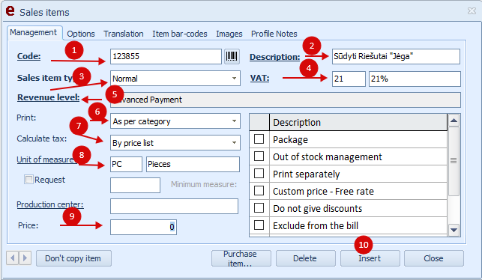482x280 pixels.
Task: Click the Description column header
Action: [358, 122]
